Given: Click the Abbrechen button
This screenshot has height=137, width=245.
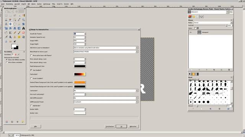Looking at the screenshot, I should click(x=133, y=126).
